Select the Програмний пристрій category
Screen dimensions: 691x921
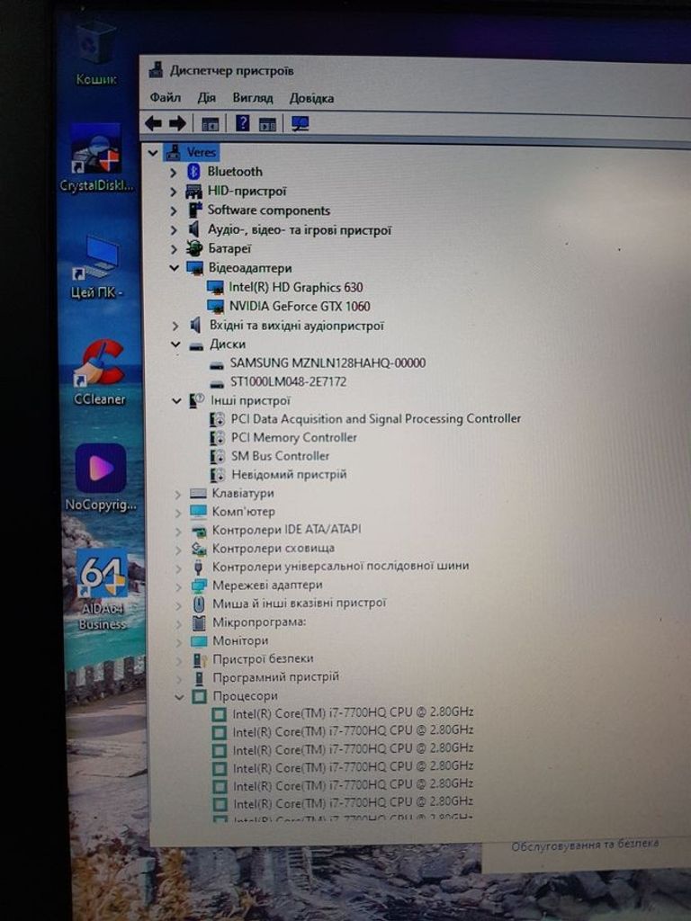tap(276, 677)
